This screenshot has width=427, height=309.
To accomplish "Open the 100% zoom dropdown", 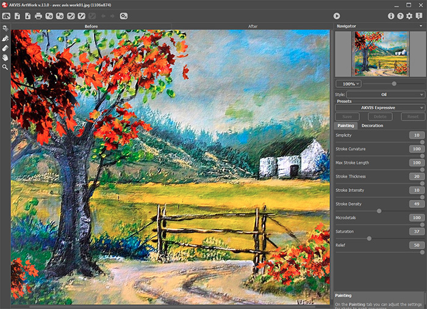I will [x=348, y=84].
